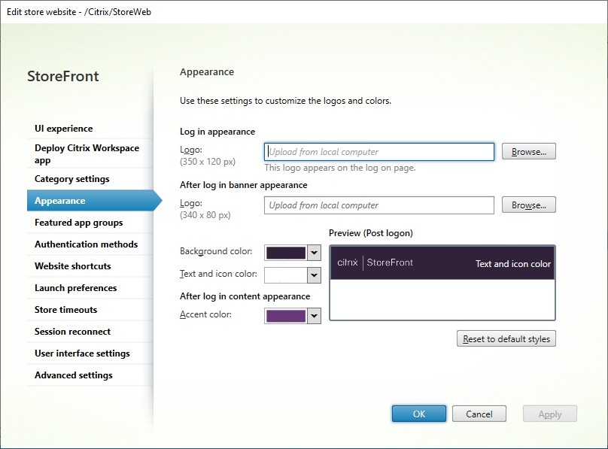
Task: Open Store timeouts settings
Action: pyautogui.click(x=67, y=309)
